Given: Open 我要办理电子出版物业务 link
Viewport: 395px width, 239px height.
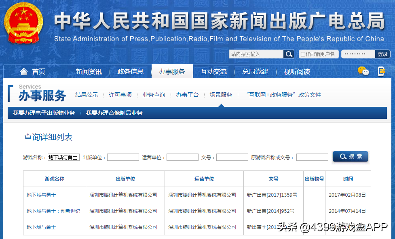Looking at the screenshot, I should point(44,113).
